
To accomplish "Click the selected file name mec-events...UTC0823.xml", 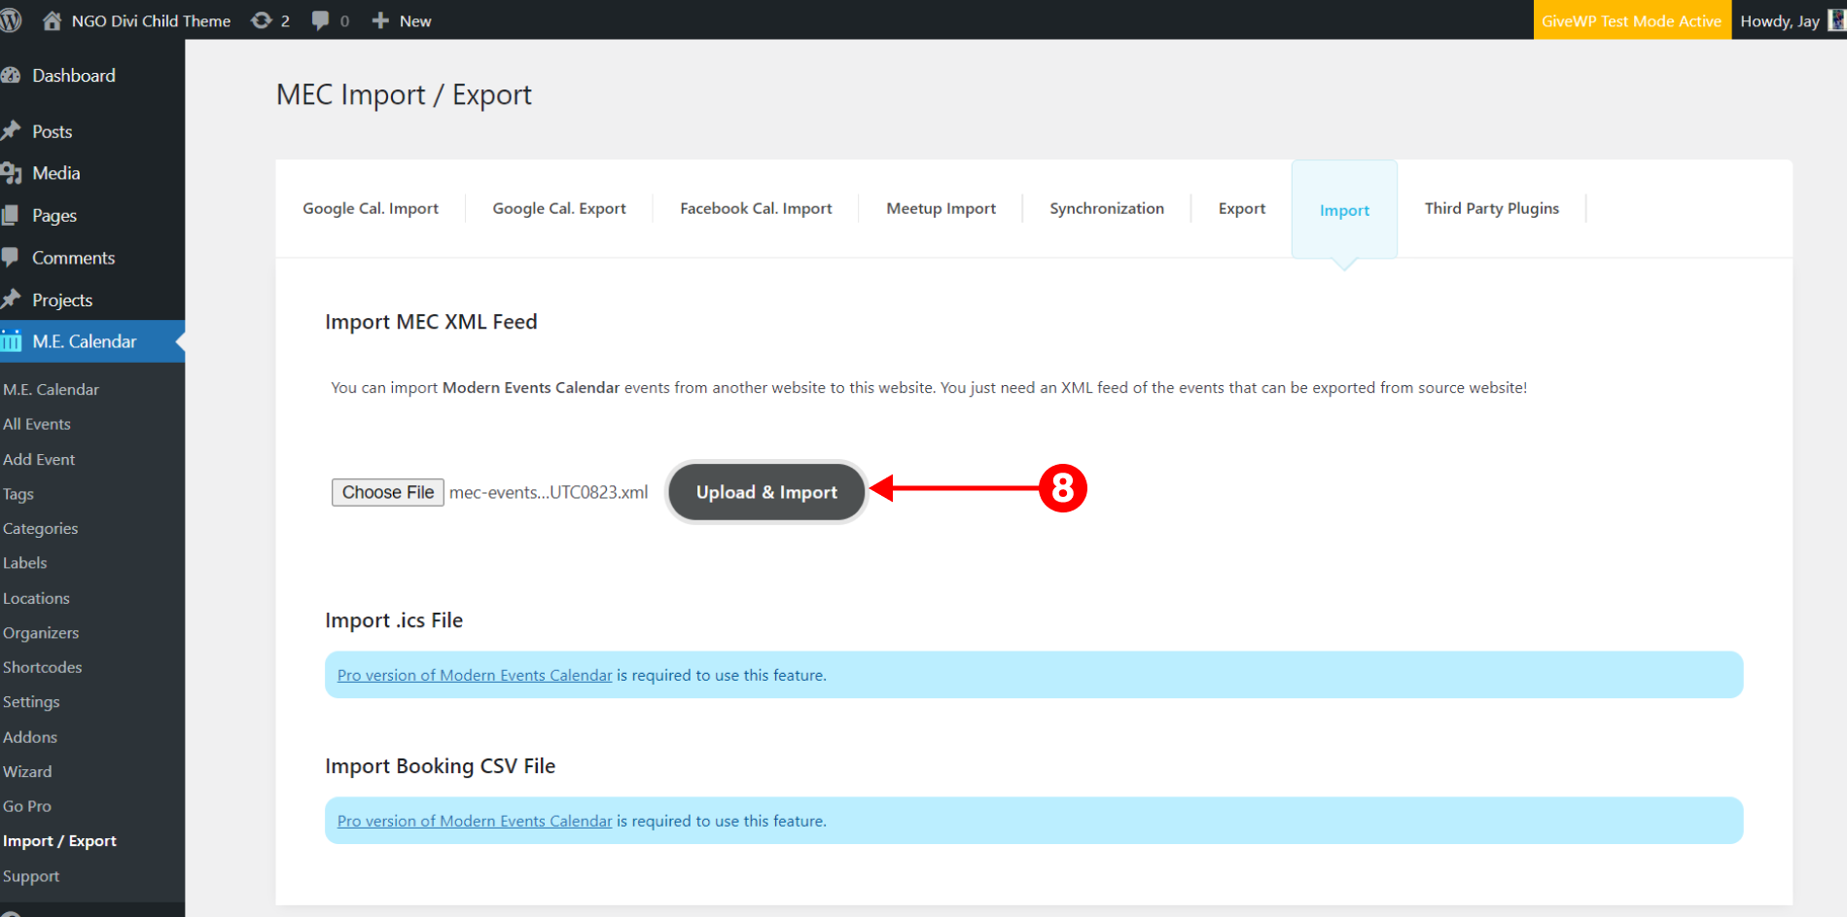I will [549, 492].
